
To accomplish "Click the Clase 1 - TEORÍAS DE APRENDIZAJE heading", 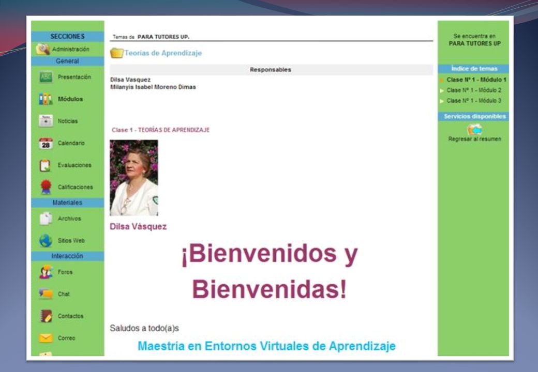I will [160, 130].
